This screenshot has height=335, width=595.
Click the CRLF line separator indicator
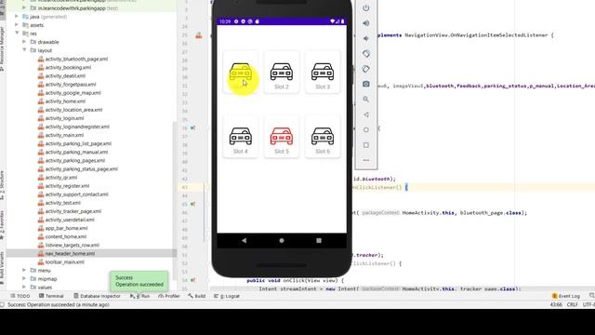pos(572,304)
